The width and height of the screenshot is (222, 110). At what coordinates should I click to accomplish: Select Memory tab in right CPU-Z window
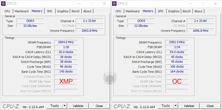[148, 11]
